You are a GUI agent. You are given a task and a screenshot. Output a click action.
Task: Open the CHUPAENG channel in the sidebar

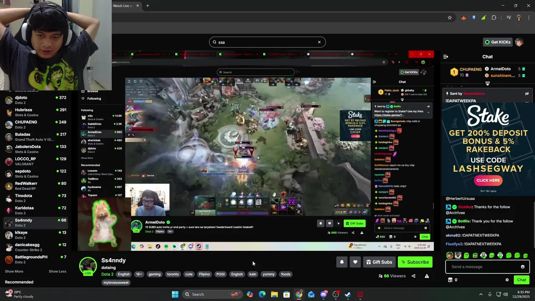point(35,125)
